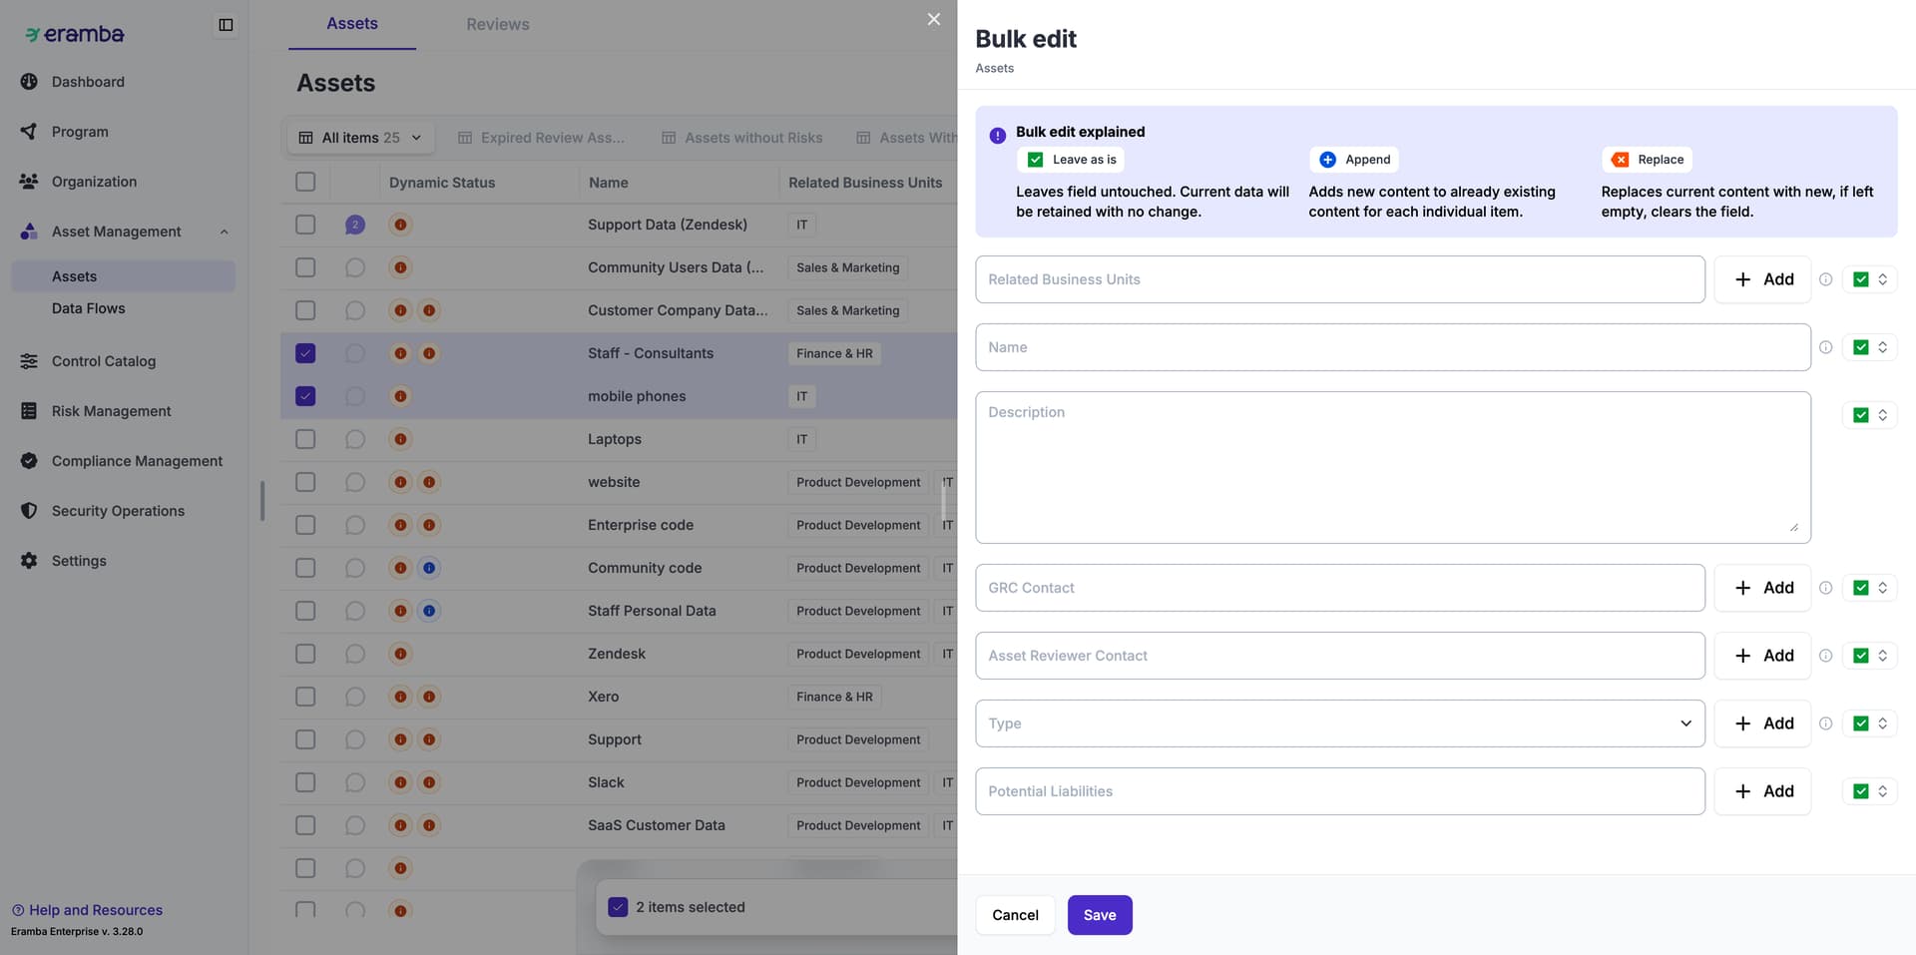This screenshot has height=955, width=1916.
Task: Close the Bulk edit panel
Action: [x=933, y=19]
